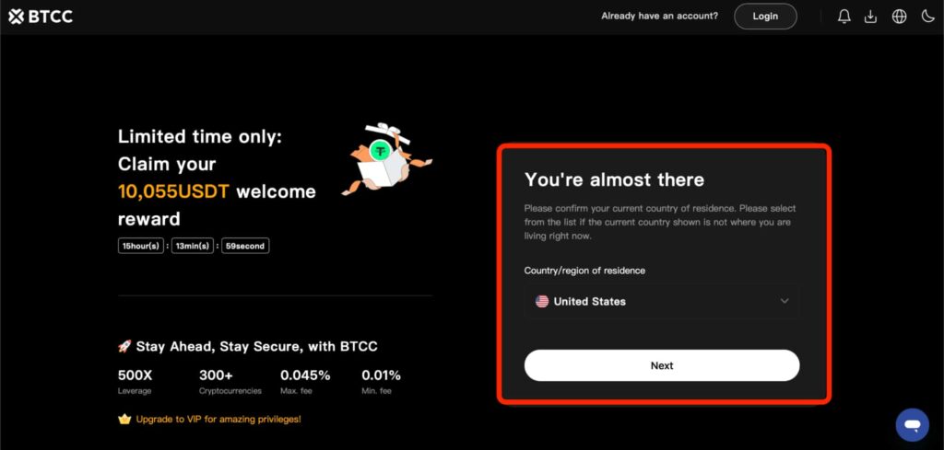Click the 'You're almost there' heading
The width and height of the screenshot is (944, 450).
click(x=614, y=179)
